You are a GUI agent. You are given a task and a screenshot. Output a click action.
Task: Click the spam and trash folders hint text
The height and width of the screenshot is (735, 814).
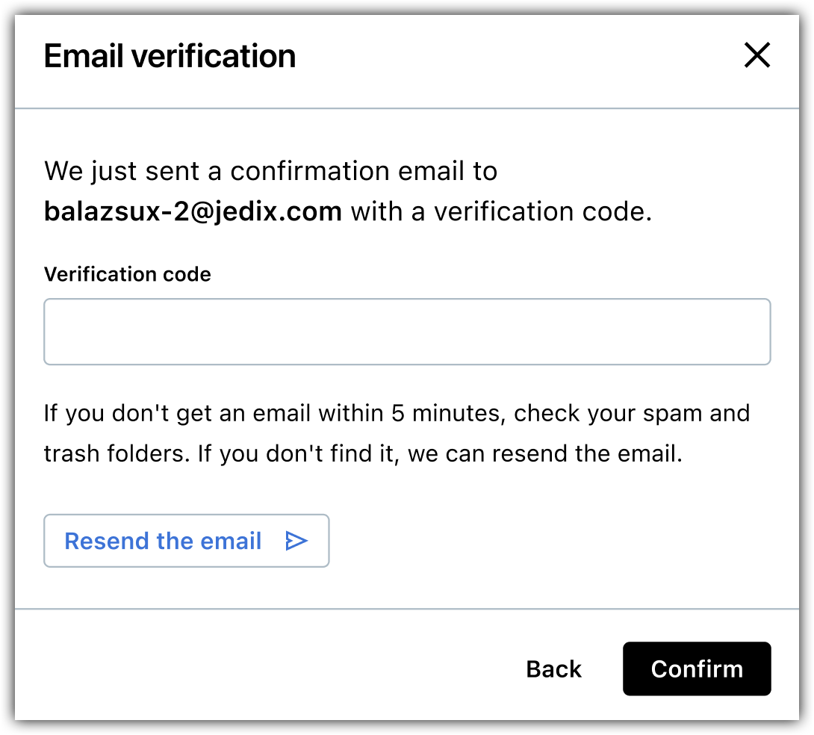point(397,433)
